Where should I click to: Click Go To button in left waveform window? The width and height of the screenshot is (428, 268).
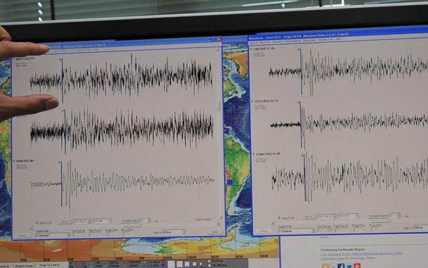click(x=65, y=222)
